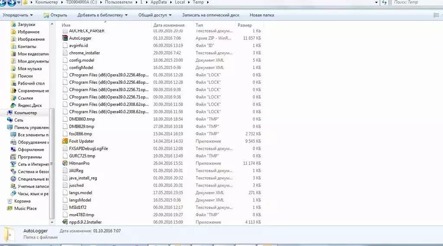Sort by Имя column header
The image size is (443, 246).
coord(66,25)
